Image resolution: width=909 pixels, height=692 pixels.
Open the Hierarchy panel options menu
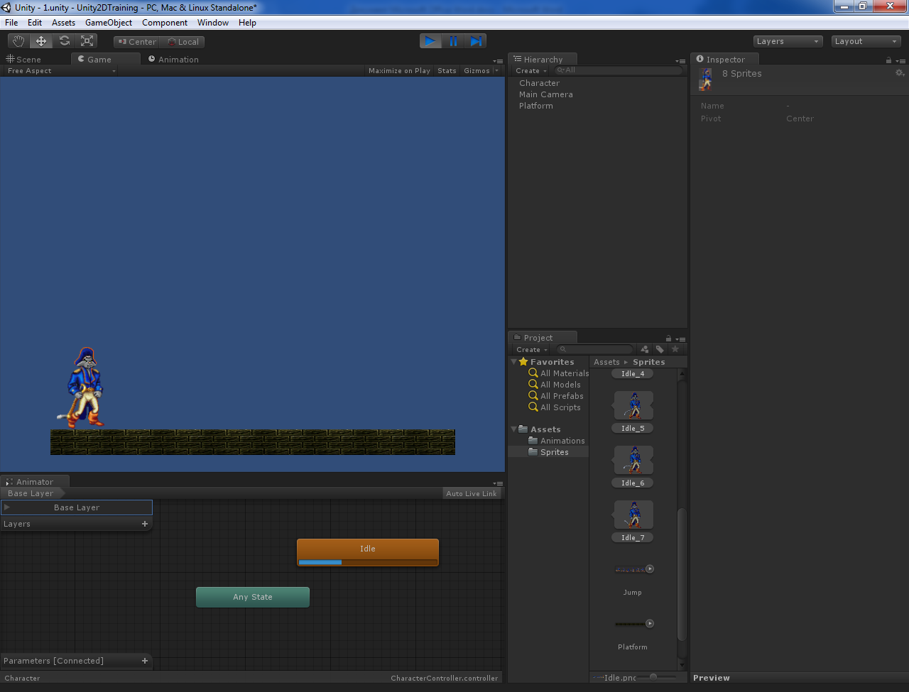click(680, 61)
